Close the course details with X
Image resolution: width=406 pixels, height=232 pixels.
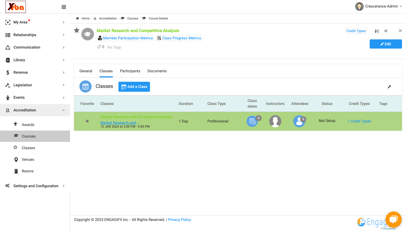click(400, 31)
